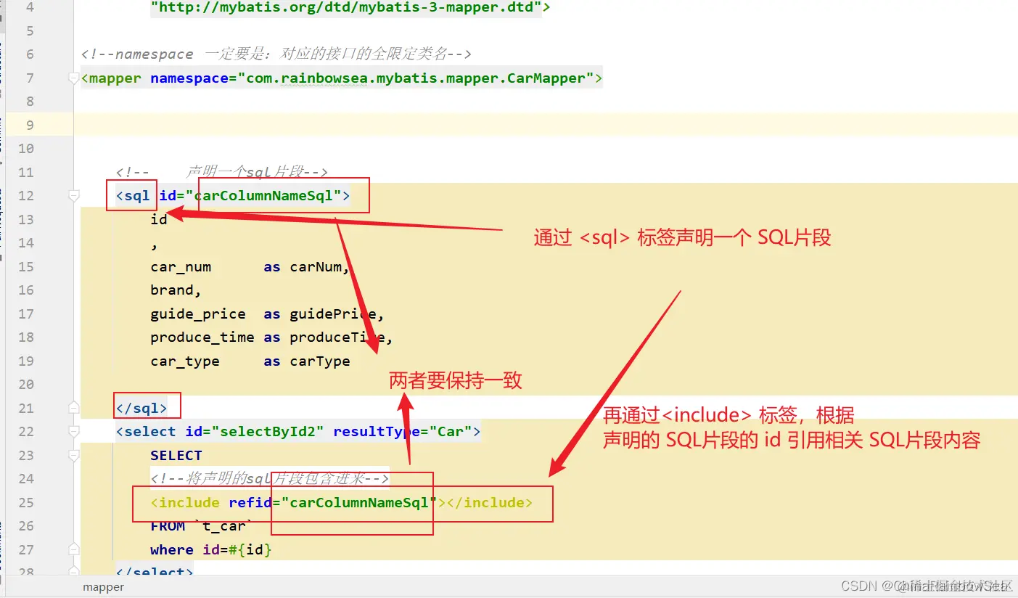Image resolution: width=1018 pixels, height=598 pixels.
Task: Click the carType alias
Action: [x=320, y=361]
